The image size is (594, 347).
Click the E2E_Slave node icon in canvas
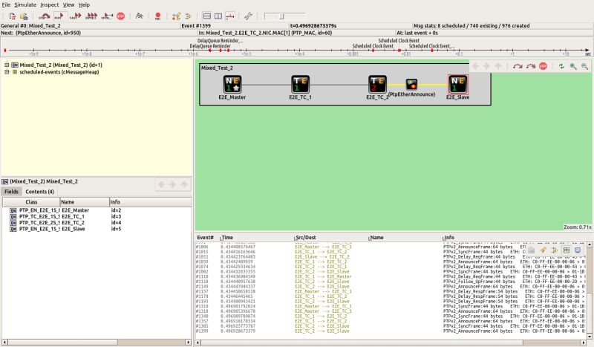[458, 84]
